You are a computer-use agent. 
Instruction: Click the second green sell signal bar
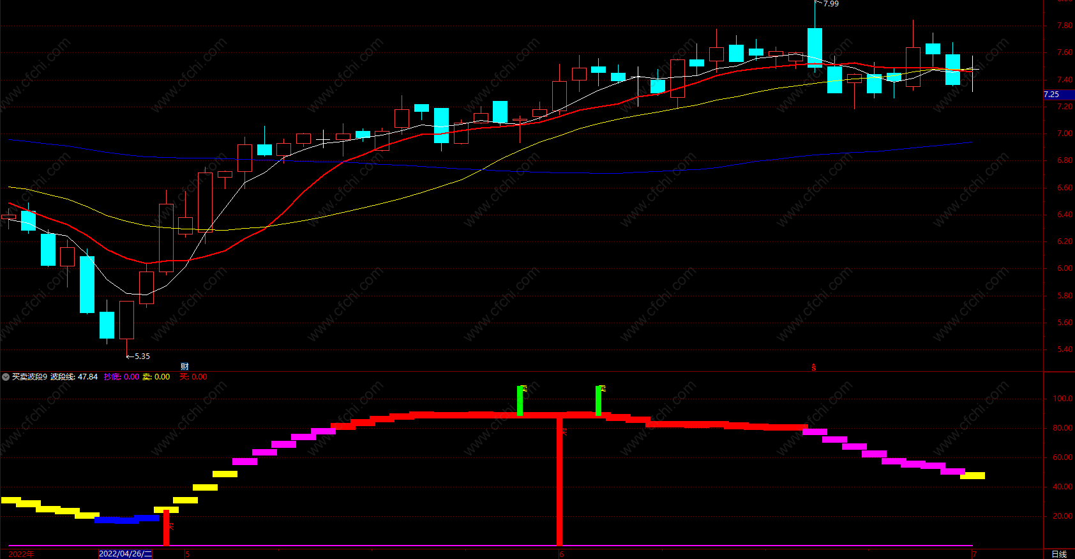tap(598, 401)
